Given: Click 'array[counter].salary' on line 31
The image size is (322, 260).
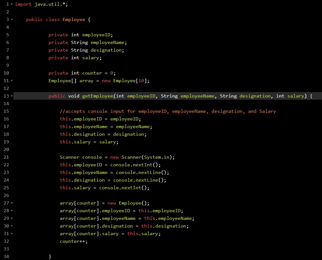Looking at the screenshot, I should 89,234.
